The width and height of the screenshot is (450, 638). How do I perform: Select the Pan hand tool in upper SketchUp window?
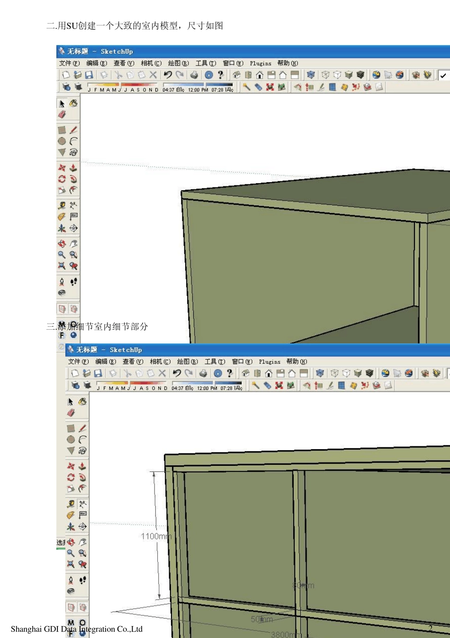coord(73,244)
